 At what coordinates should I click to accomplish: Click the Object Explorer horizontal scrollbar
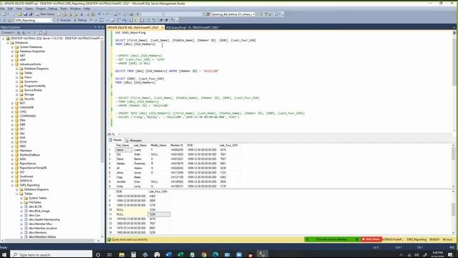coord(50,241)
